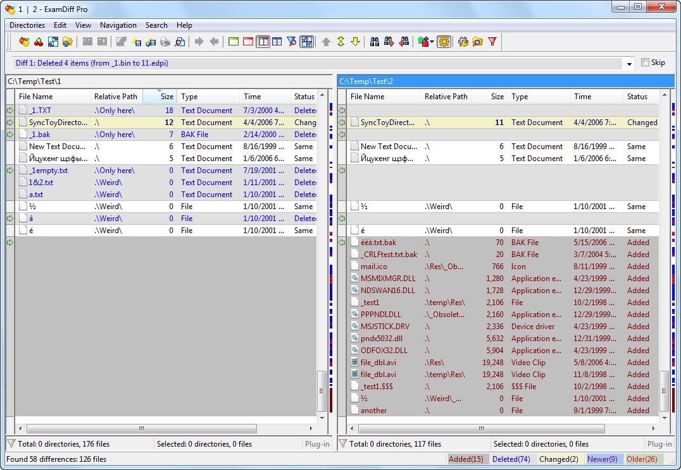This screenshot has width=681, height=470.
Task: Click the C:\Temp\Test\2 path field
Action: [x=506, y=81]
